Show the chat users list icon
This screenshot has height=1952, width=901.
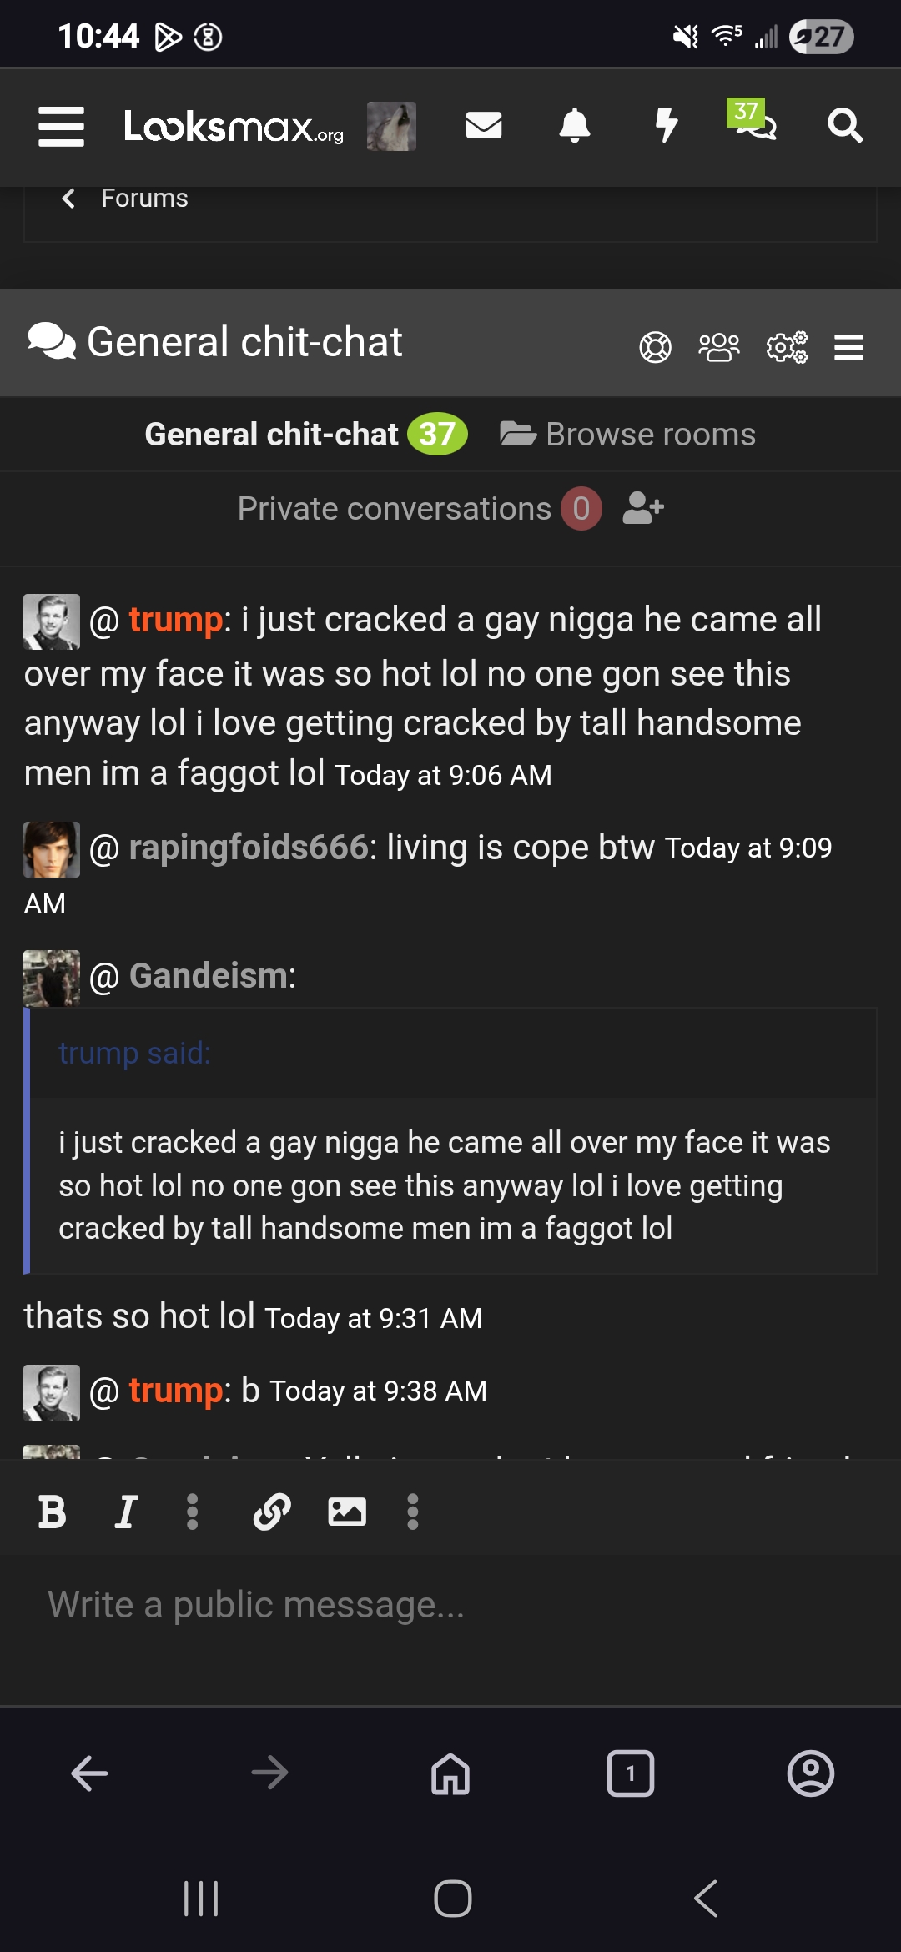tap(719, 347)
